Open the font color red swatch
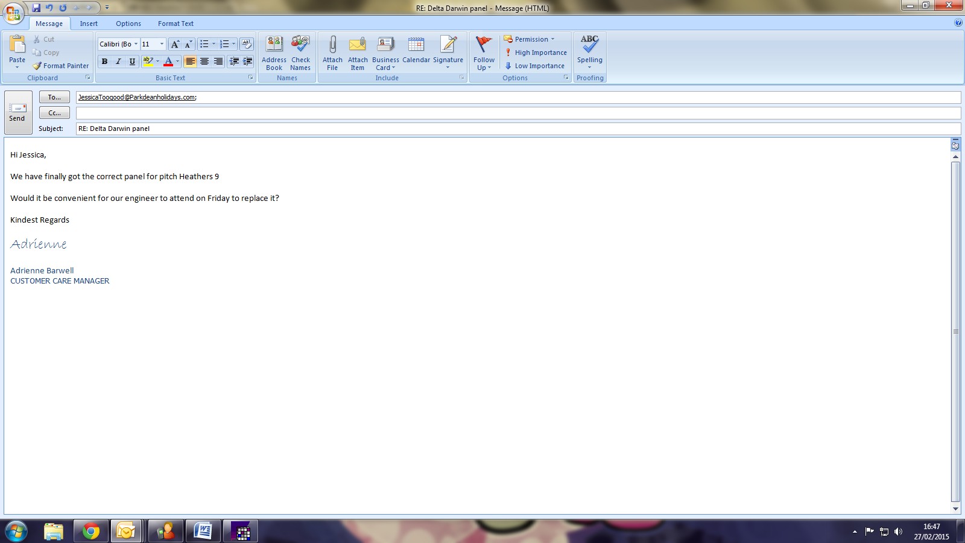This screenshot has width=965, height=543. pyautogui.click(x=168, y=62)
